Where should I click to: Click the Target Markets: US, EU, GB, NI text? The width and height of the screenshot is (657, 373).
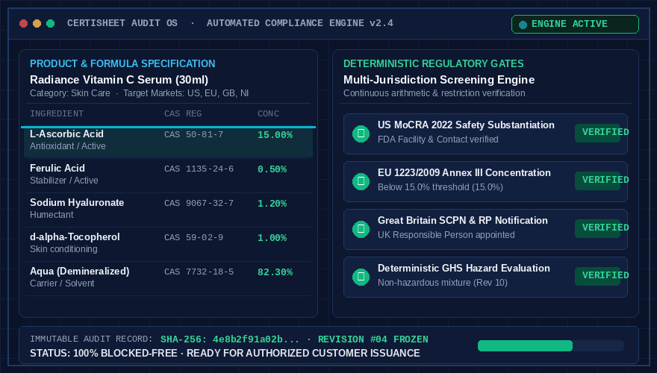(186, 93)
